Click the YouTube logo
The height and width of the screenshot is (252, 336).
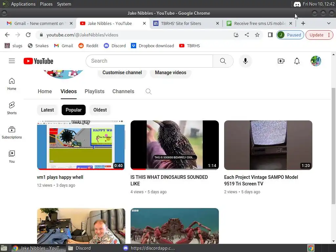click(38, 61)
